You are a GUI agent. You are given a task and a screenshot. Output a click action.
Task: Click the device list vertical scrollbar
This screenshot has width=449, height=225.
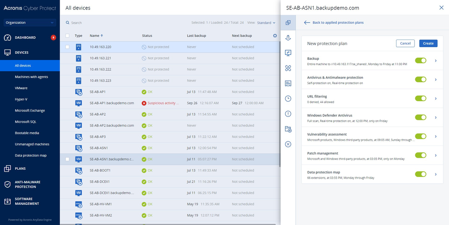point(279,104)
